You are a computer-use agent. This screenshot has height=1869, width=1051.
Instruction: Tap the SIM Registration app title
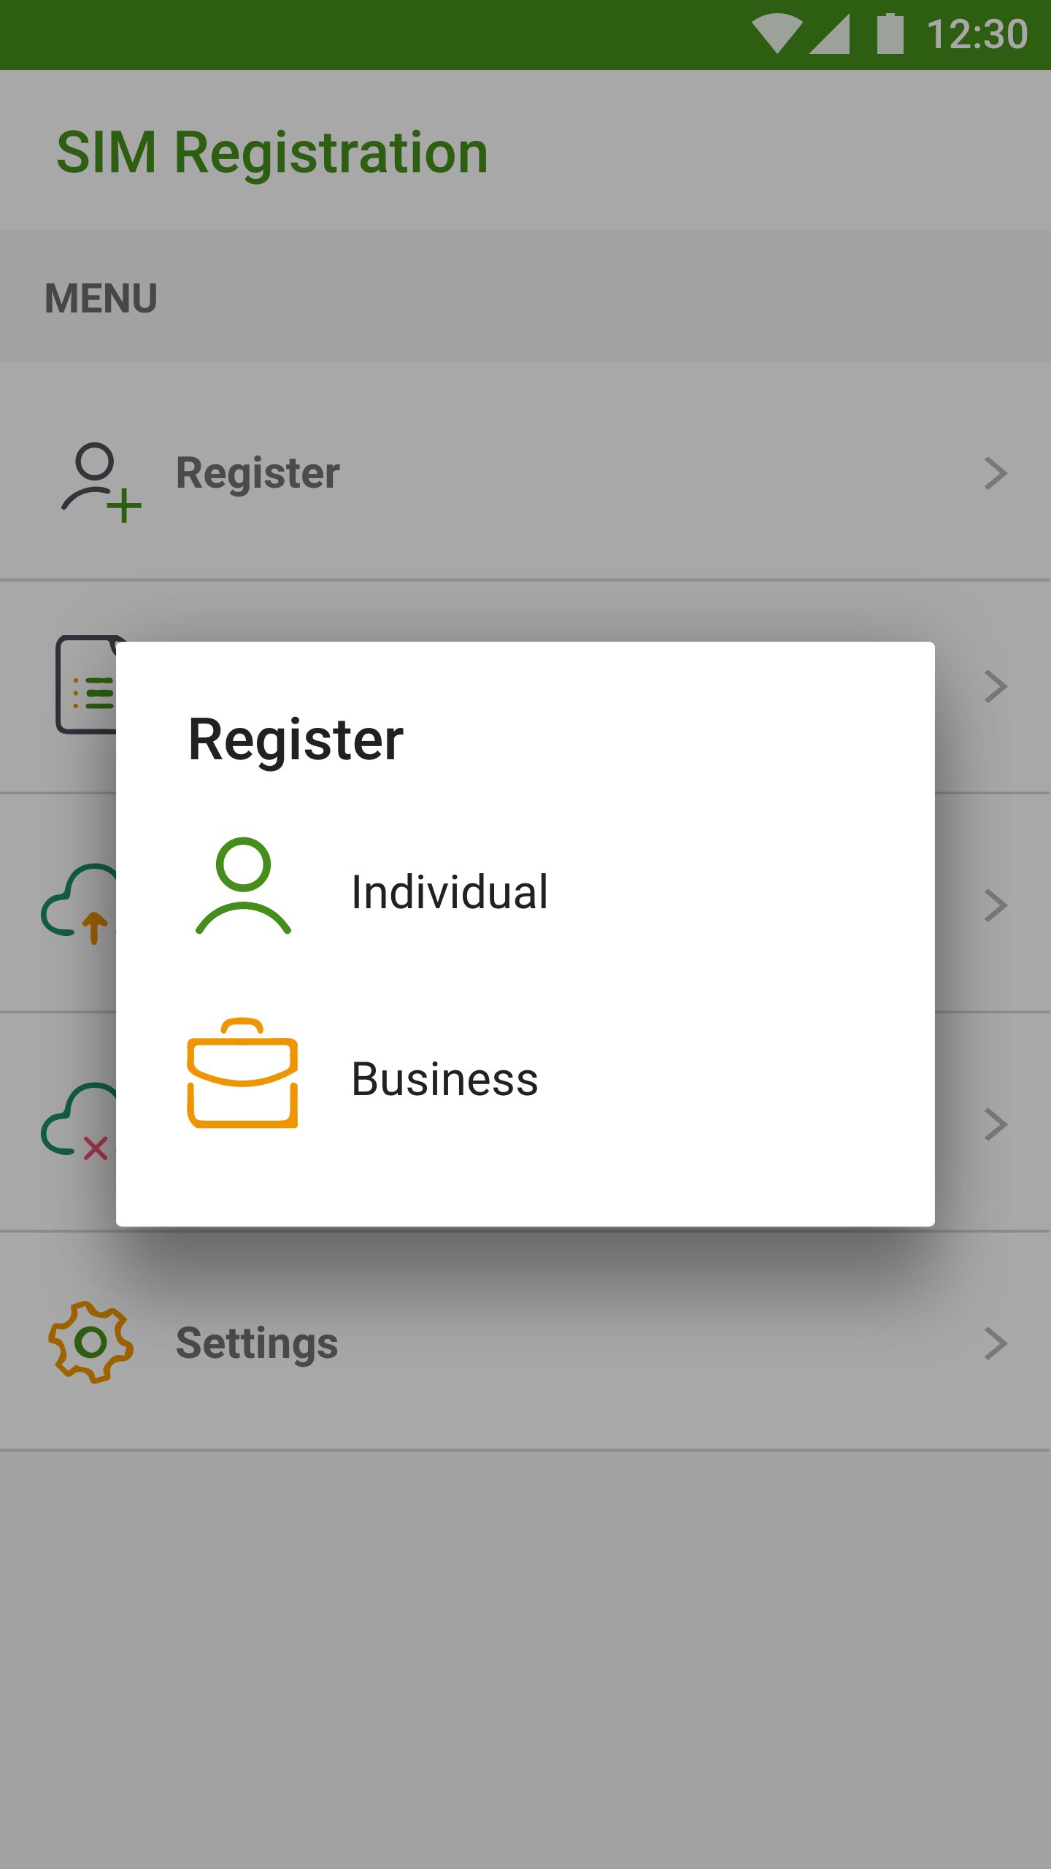[272, 153]
